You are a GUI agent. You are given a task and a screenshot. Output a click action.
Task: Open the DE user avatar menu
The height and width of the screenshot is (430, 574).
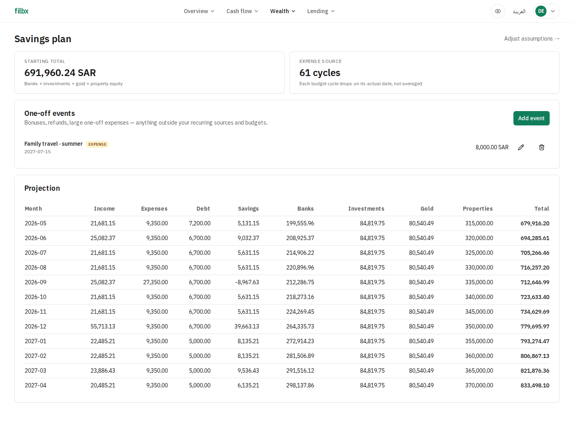coord(541,11)
